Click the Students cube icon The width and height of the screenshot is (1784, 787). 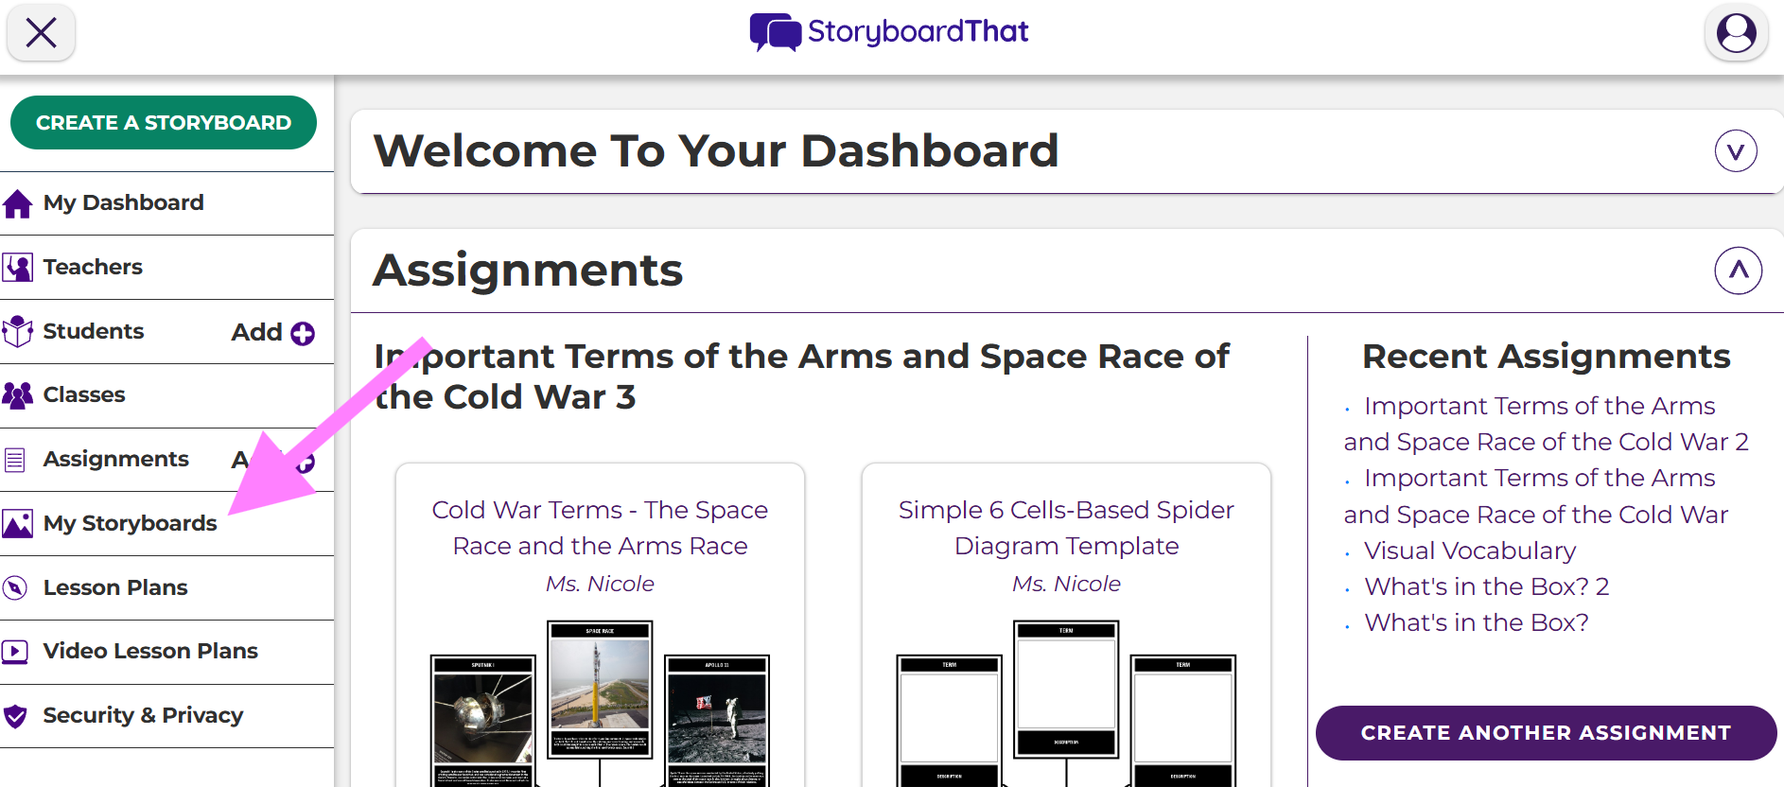[17, 331]
